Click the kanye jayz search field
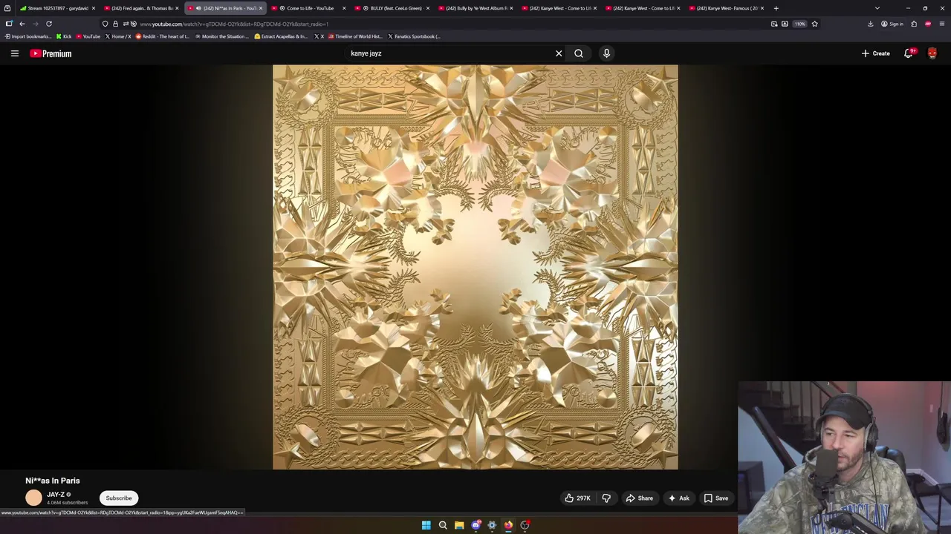 [449, 53]
